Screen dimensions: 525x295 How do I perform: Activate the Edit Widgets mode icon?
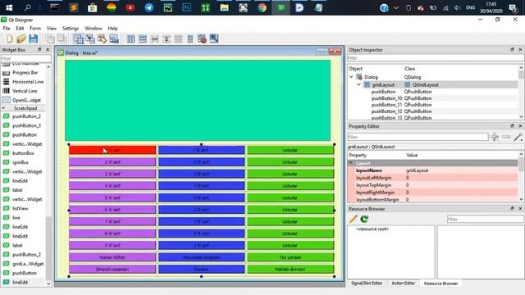(x=79, y=39)
